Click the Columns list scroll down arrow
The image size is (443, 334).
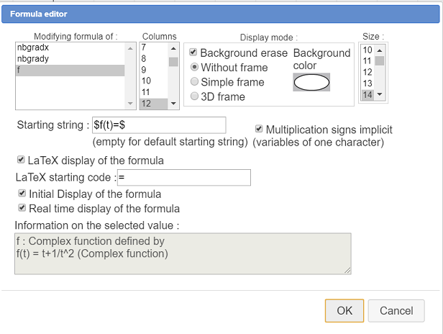tap(173, 103)
